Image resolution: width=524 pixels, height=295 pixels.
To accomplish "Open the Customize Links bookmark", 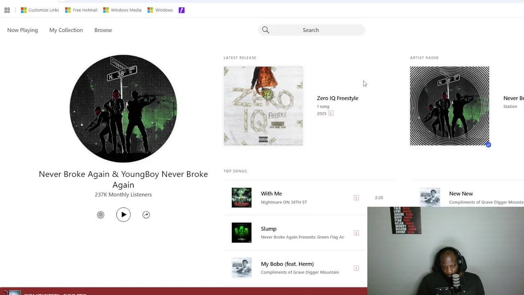I will [40, 10].
